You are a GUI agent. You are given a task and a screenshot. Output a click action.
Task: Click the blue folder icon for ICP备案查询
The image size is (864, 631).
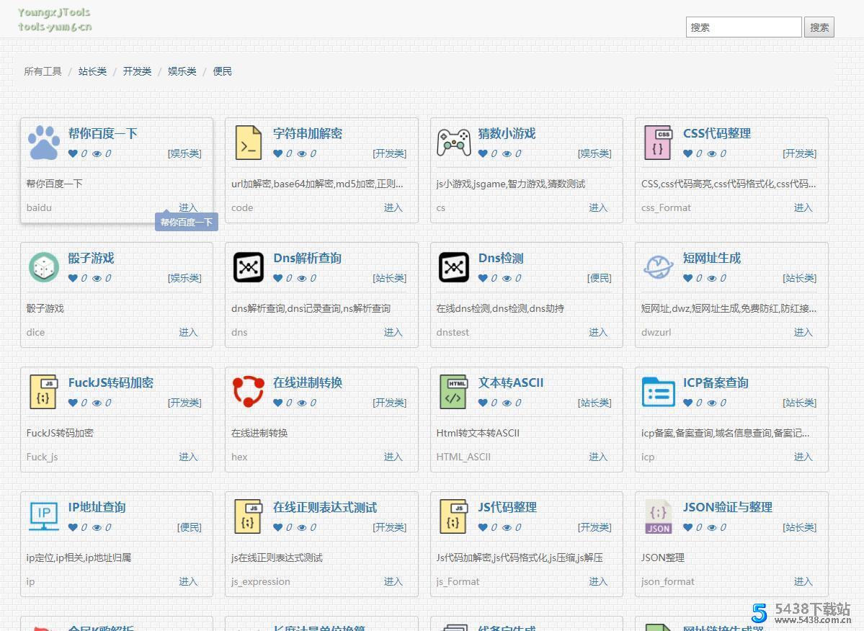659,391
